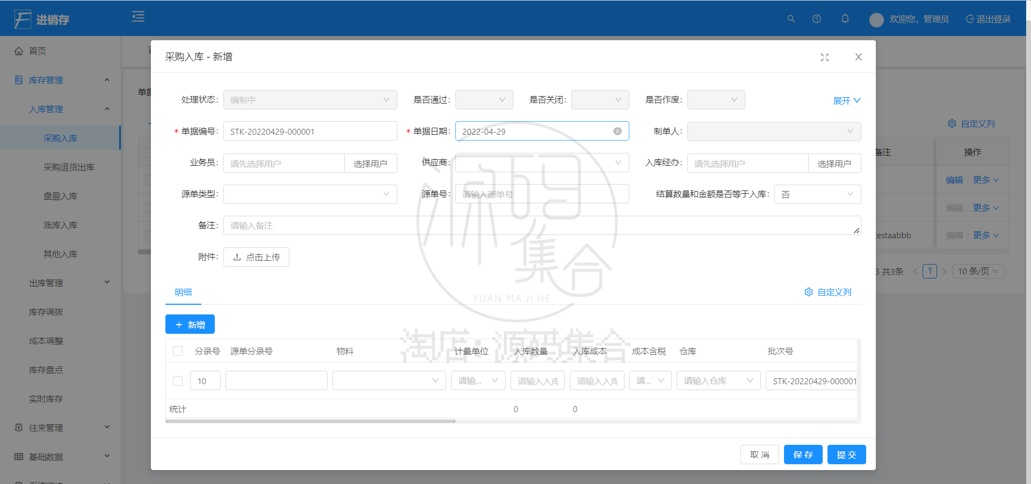The width and height of the screenshot is (1031, 484).
Task: Open the 处理状态 dropdown
Action: pyautogui.click(x=310, y=100)
